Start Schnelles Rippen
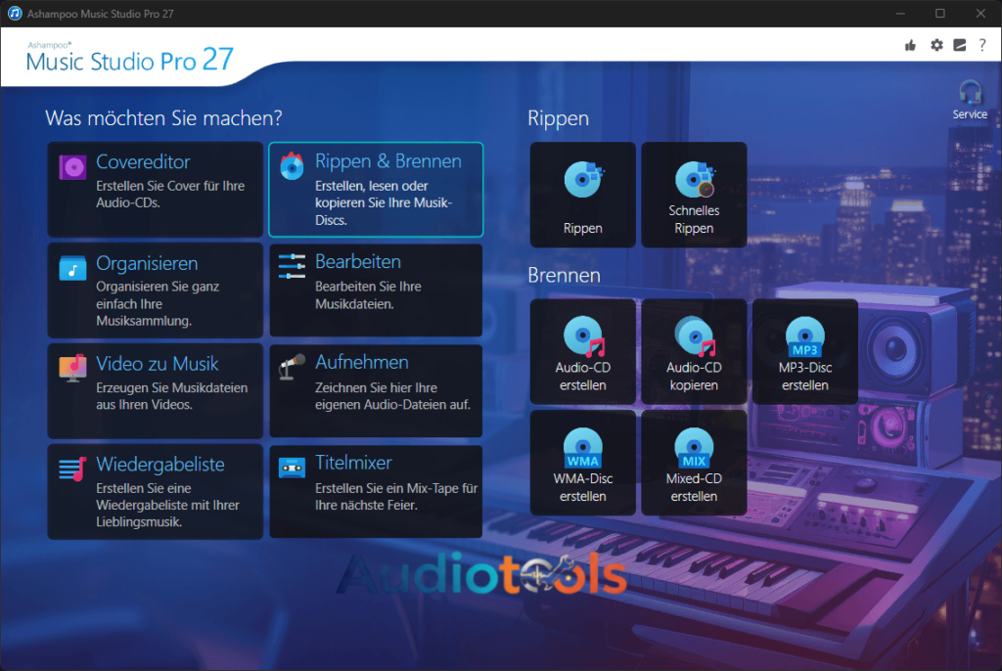The width and height of the screenshot is (1002, 671). pyautogui.click(x=694, y=195)
